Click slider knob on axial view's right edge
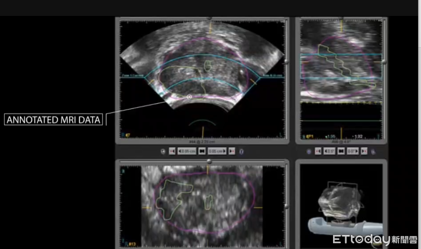Viewport: 421px width, 249px height. (287, 62)
